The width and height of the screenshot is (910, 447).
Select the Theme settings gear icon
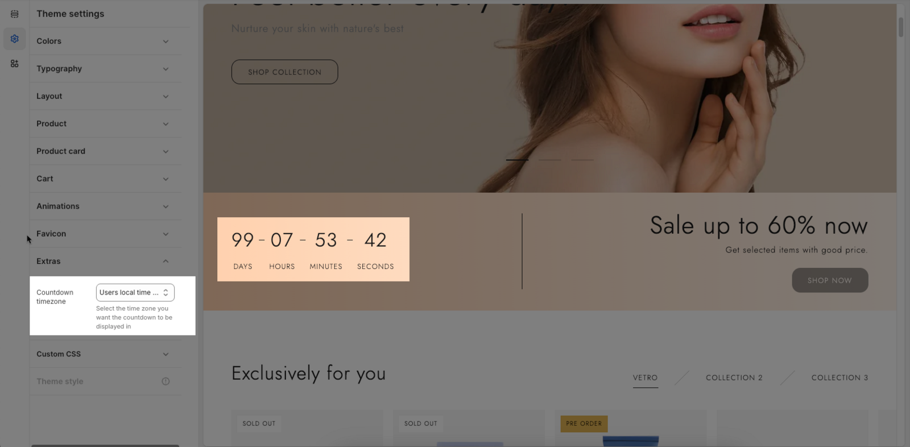coord(14,39)
